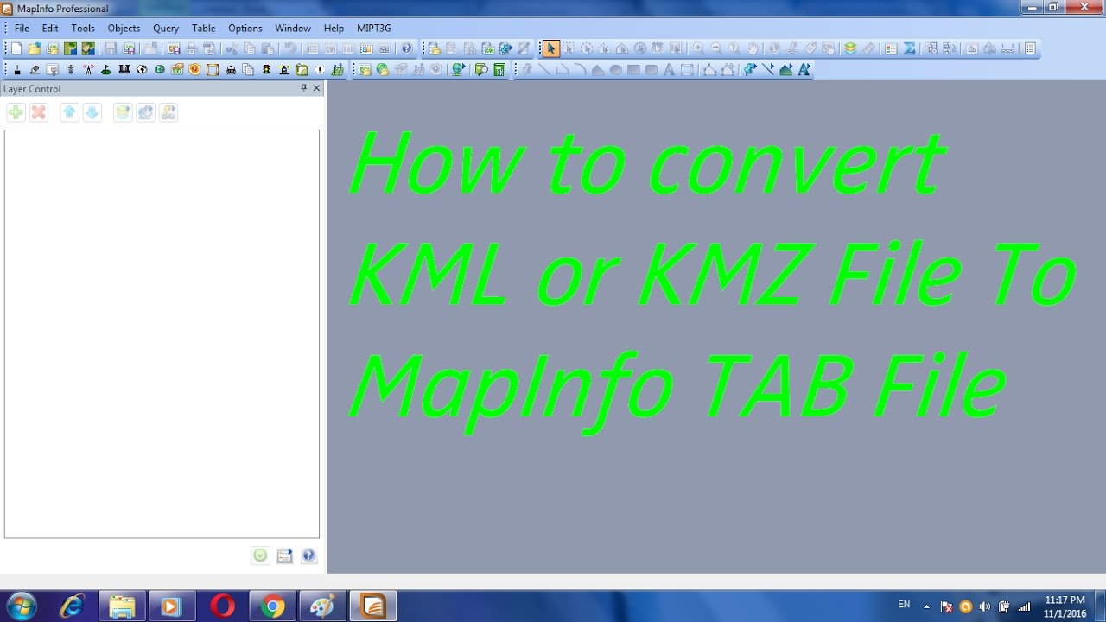
Task: Open the MIPT3G menu
Action: click(x=374, y=28)
